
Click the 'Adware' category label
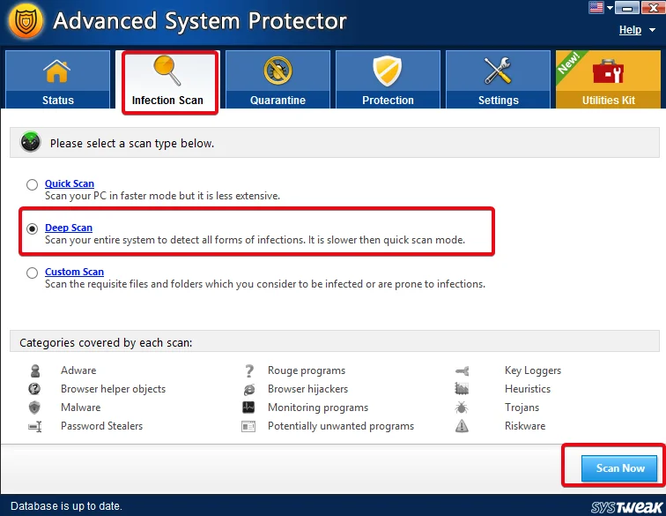78,370
